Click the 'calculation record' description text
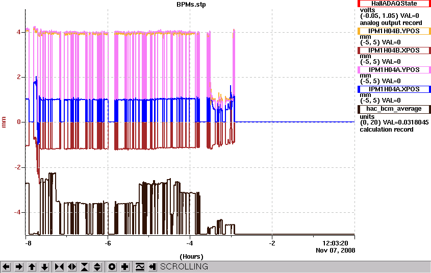Screen dimensions: 431x273 coord(387,130)
